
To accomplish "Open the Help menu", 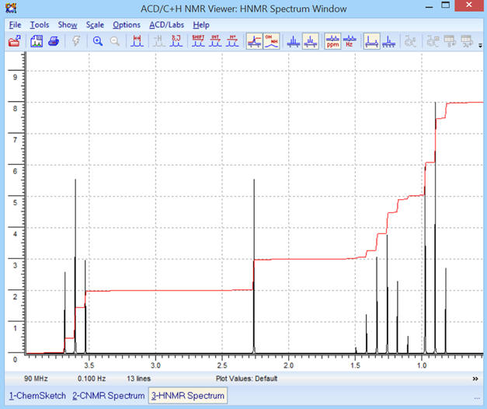I will [x=201, y=25].
